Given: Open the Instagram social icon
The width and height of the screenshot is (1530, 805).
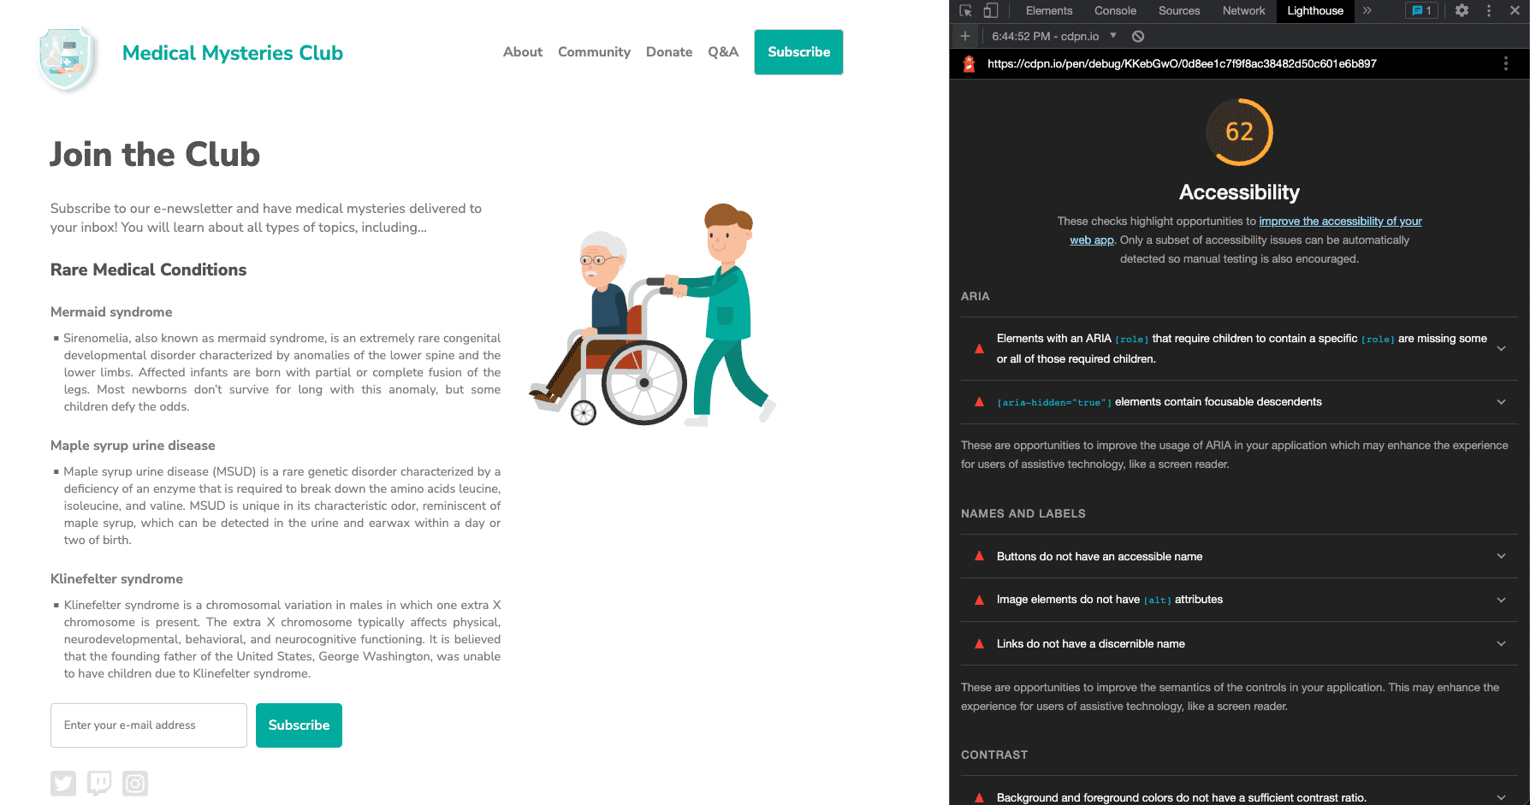Looking at the screenshot, I should (x=135, y=783).
